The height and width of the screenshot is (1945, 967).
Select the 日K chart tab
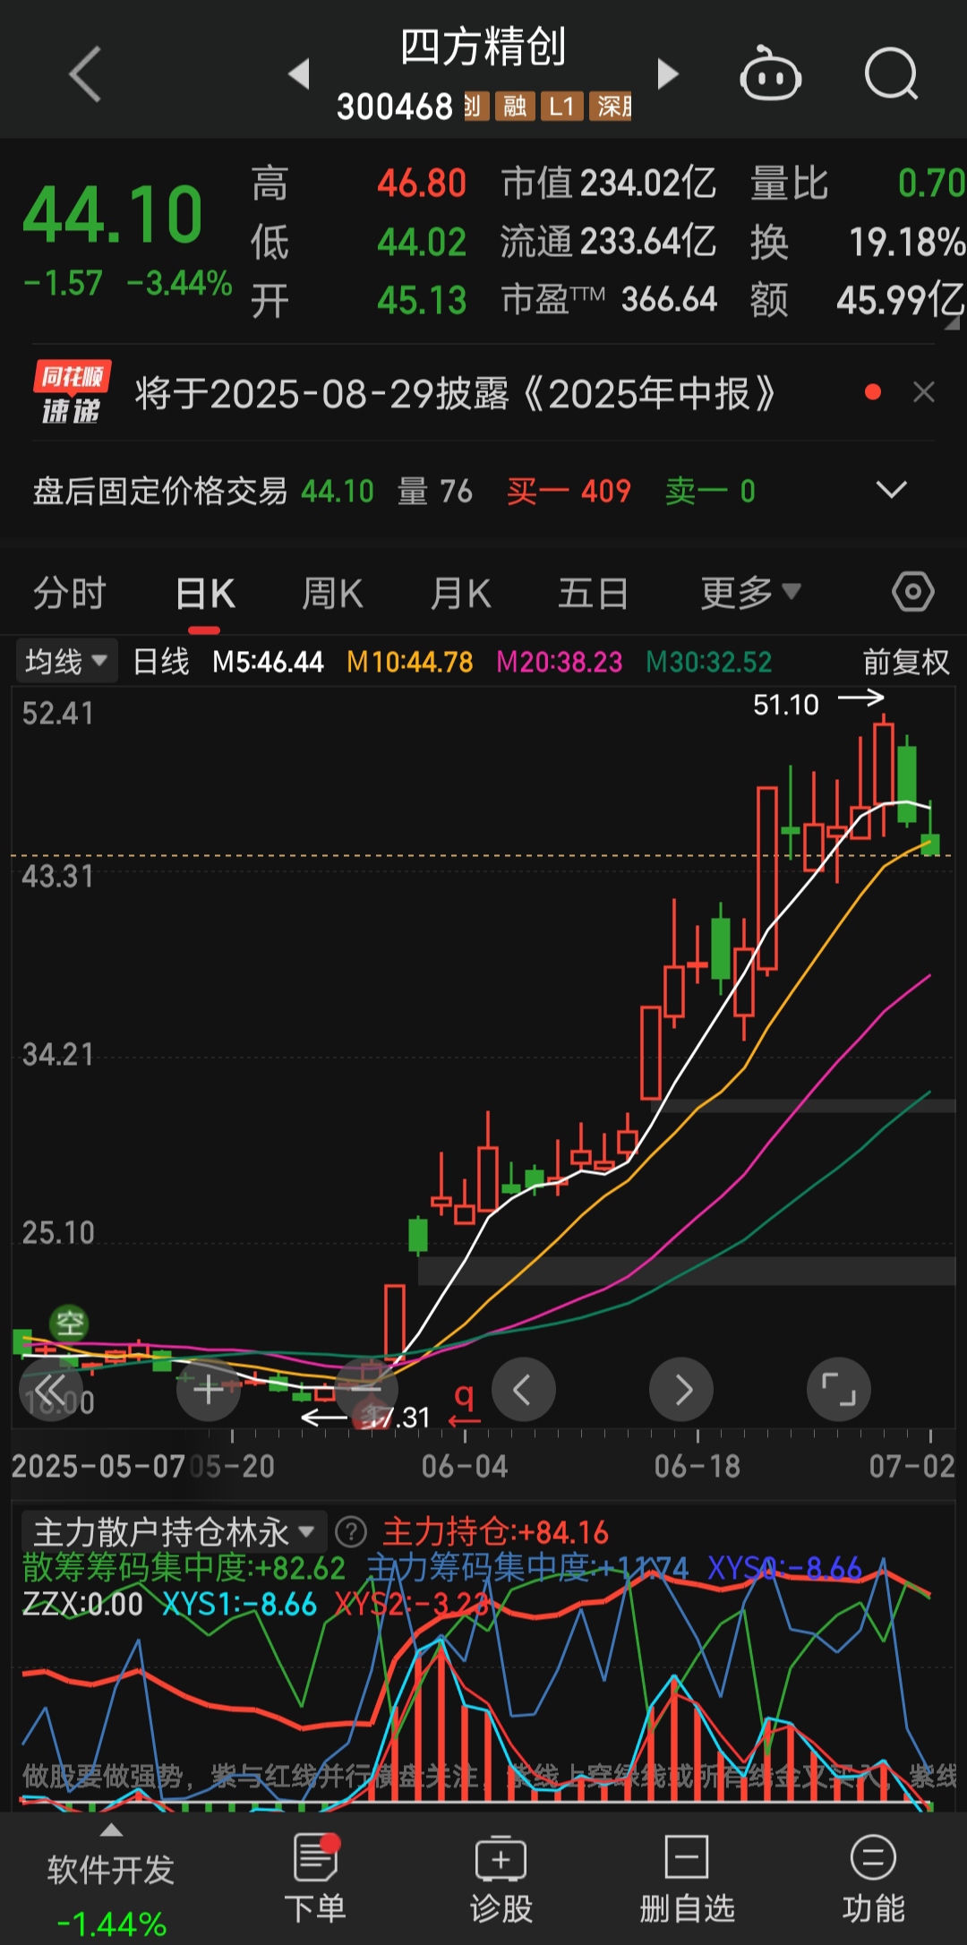tap(205, 593)
